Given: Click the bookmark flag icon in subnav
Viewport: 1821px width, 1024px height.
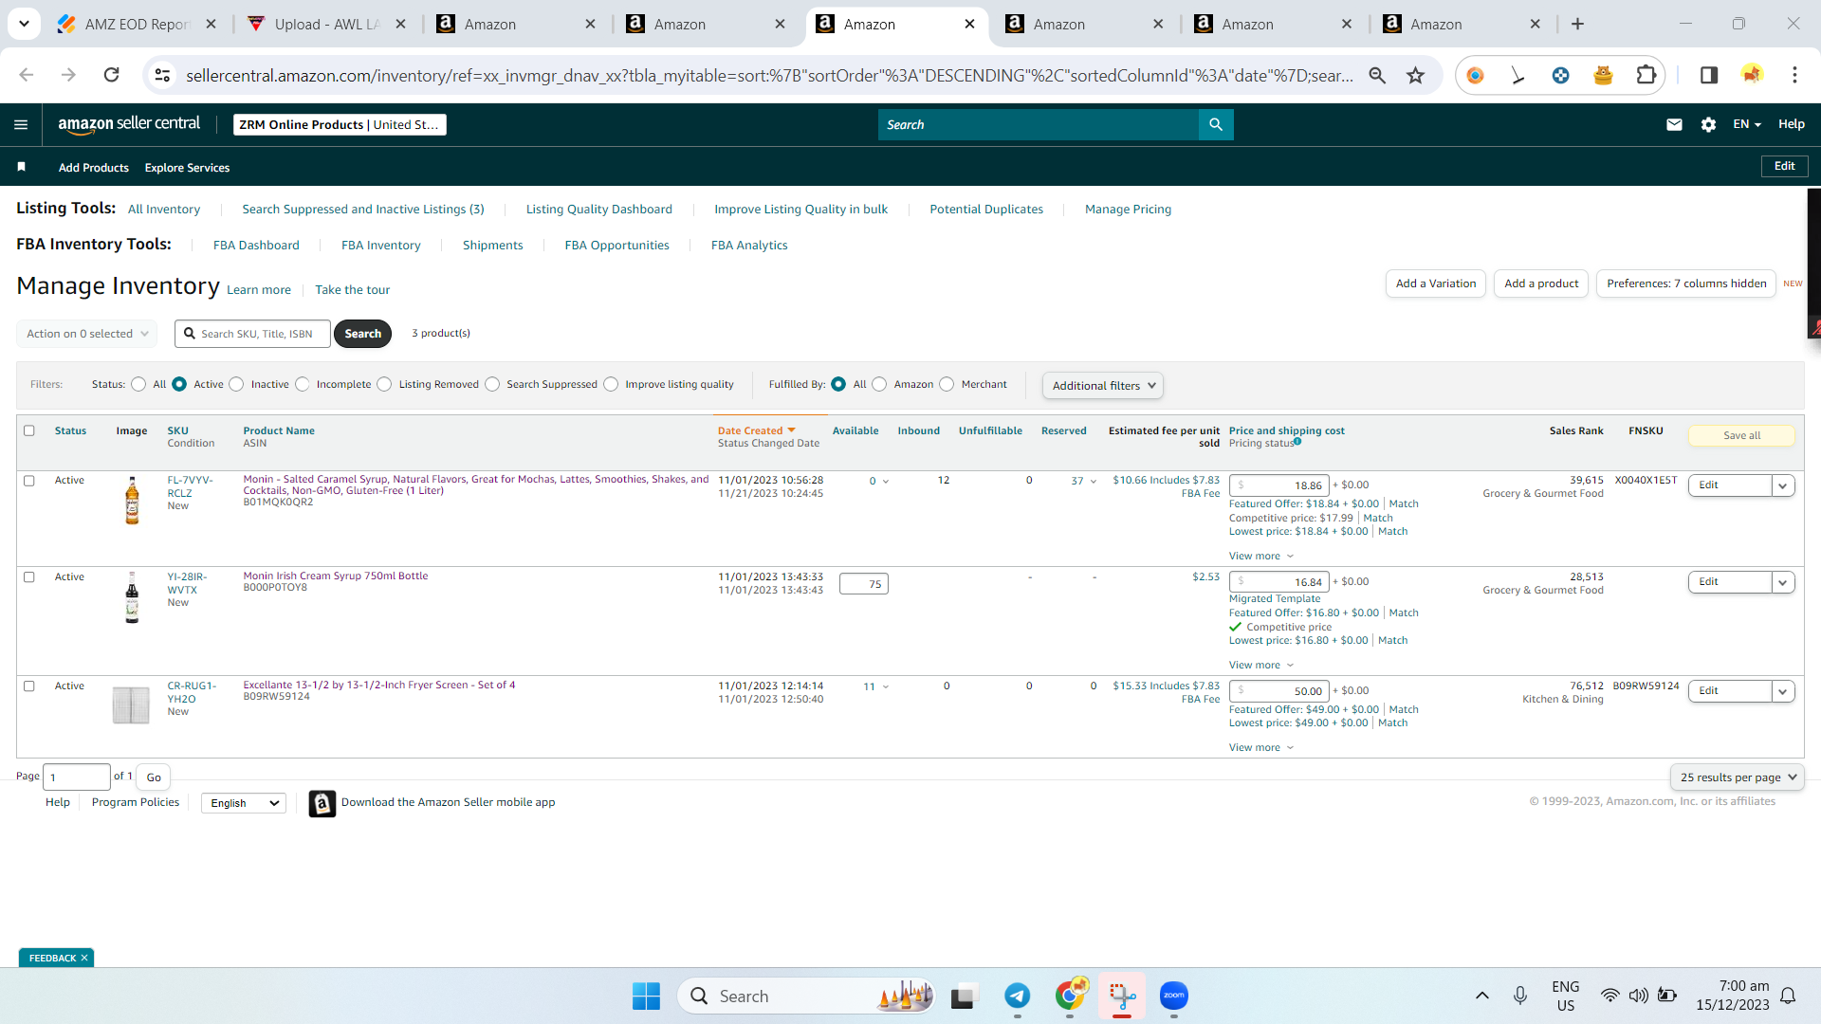Looking at the screenshot, I should click(21, 167).
